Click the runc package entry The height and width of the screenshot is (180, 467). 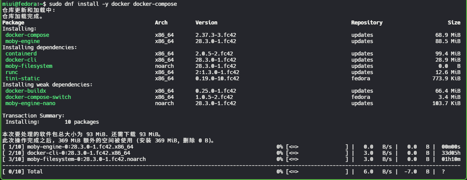point(12,72)
